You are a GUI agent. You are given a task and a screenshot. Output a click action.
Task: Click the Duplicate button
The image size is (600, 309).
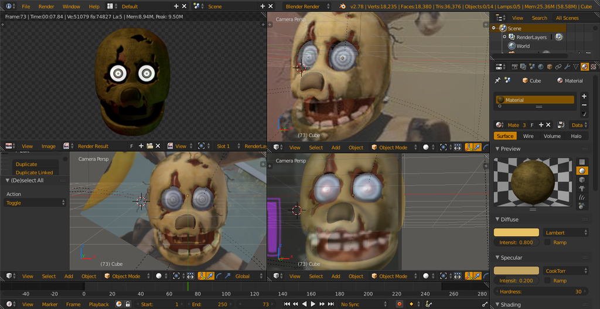(x=35, y=164)
